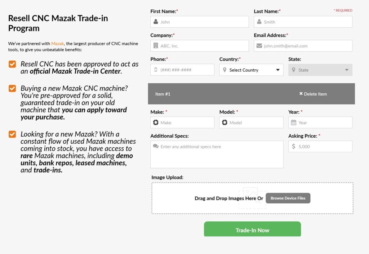Click the Item #1 header label
369x254 pixels.
163,94
